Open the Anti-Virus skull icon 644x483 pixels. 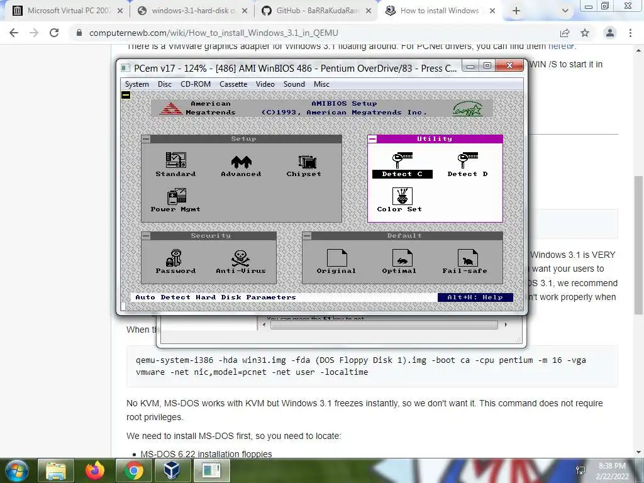(241, 262)
